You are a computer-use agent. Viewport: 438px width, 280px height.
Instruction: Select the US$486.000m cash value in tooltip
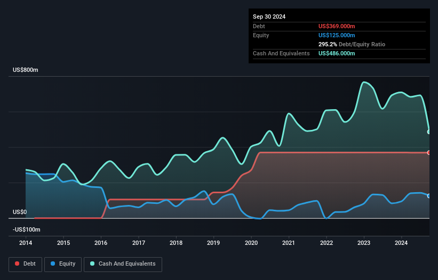click(337, 53)
